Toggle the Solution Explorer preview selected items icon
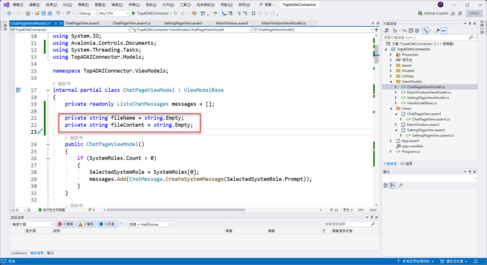Image resolution: width=487 pixels, height=265 pixels. 444,31
